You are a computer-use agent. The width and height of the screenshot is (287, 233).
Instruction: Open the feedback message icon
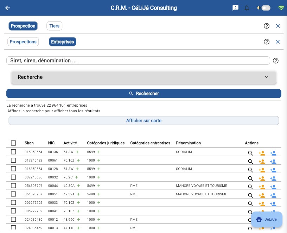tap(236, 8)
